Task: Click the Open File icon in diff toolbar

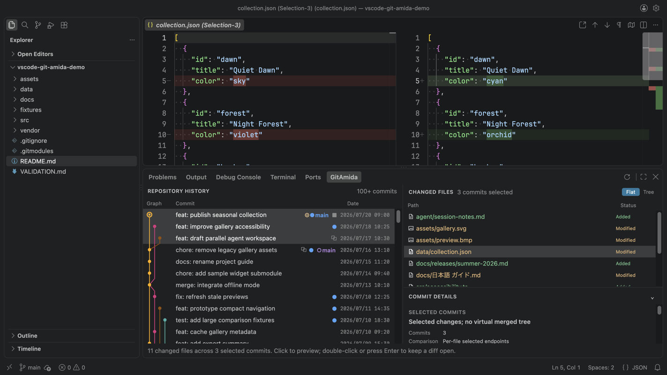Action: (x=583, y=25)
